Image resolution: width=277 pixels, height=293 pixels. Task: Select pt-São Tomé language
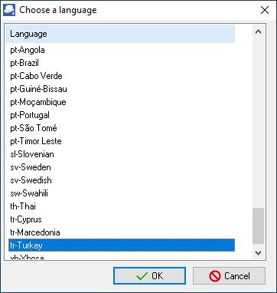coord(122,128)
